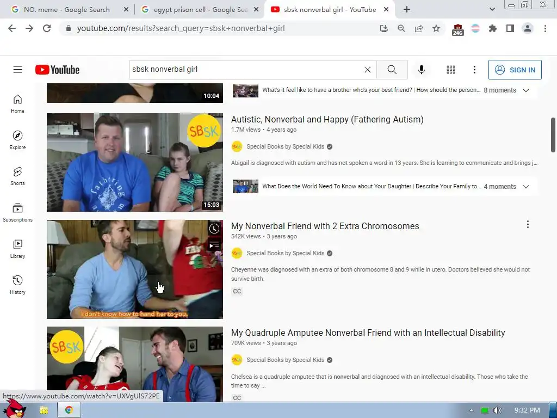Screen dimensions: 557x418
Task: Start voice search with the microphone icon
Action: [422, 70]
